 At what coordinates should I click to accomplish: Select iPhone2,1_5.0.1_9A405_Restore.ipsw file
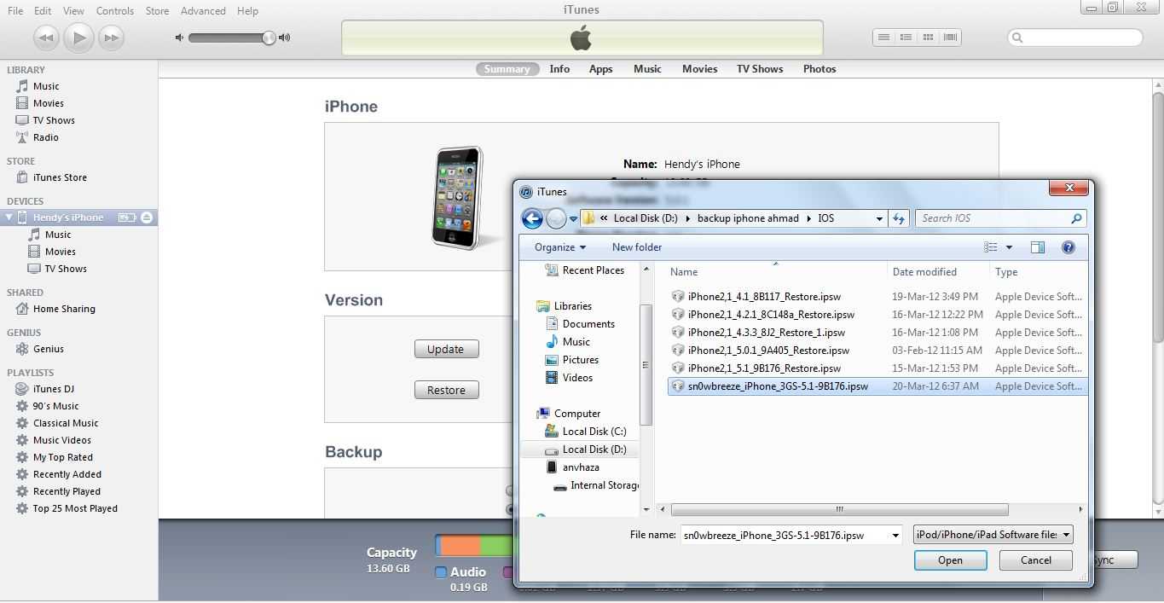point(768,351)
